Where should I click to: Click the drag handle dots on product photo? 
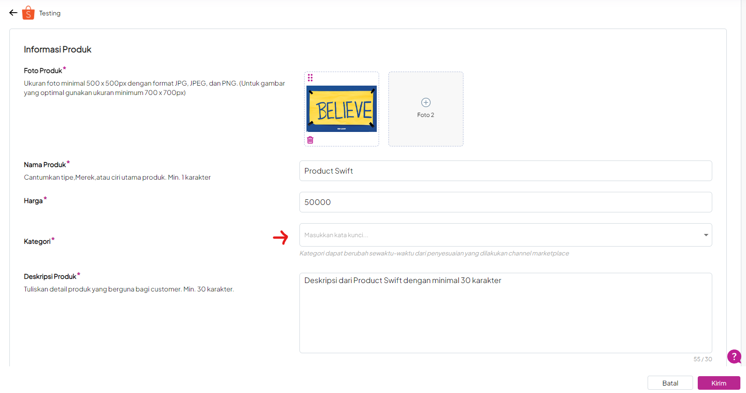tap(310, 78)
